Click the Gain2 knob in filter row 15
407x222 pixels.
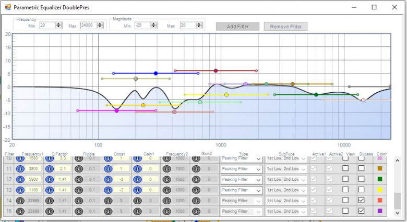(196, 212)
